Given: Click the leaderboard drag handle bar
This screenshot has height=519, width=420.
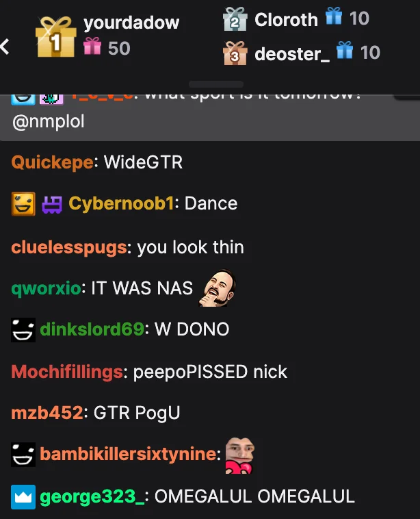Looking at the screenshot, I should [216, 84].
